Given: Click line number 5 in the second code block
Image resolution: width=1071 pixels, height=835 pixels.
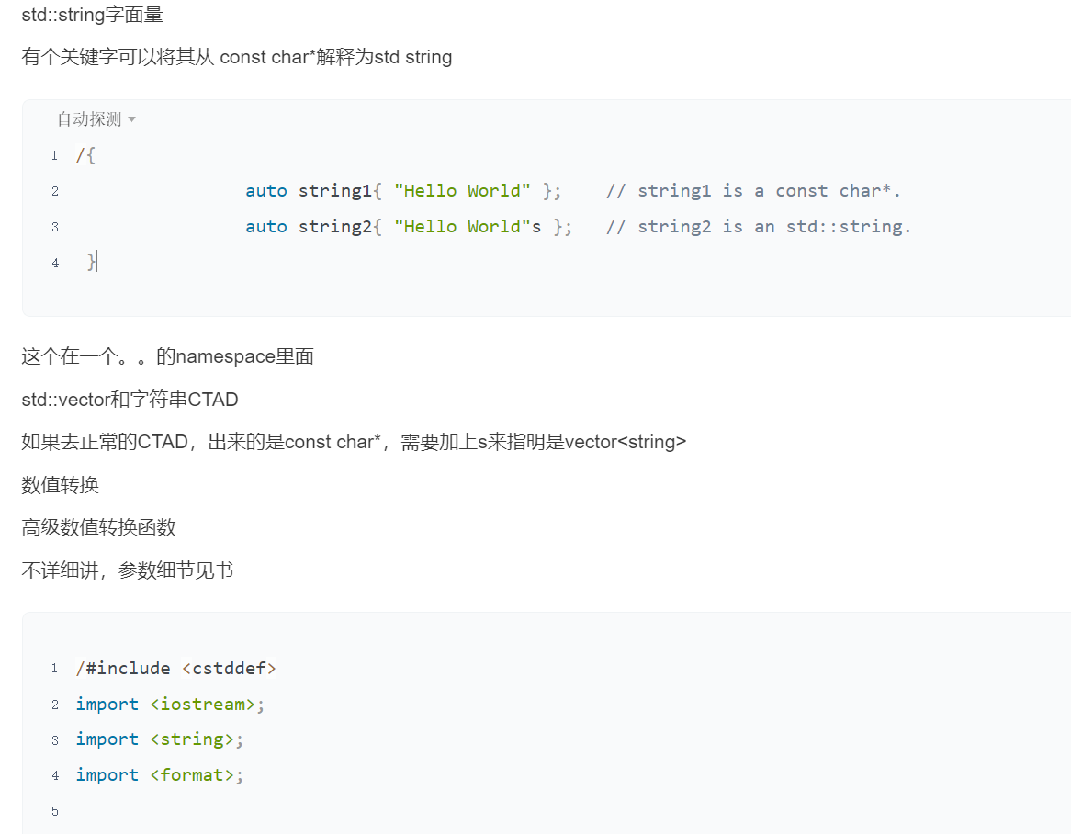Looking at the screenshot, I should coord(55,811).
